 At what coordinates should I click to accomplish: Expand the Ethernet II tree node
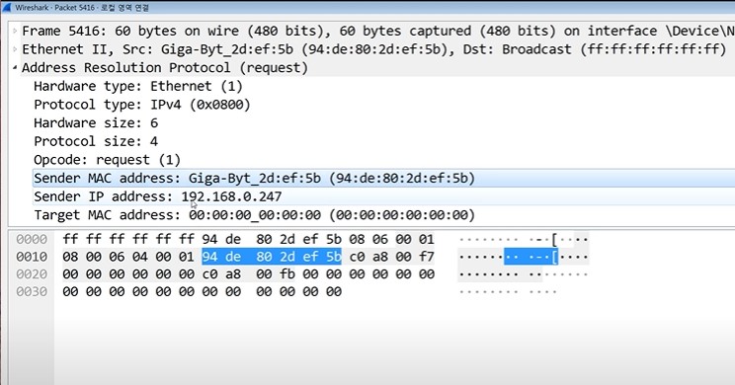point(15,49)
